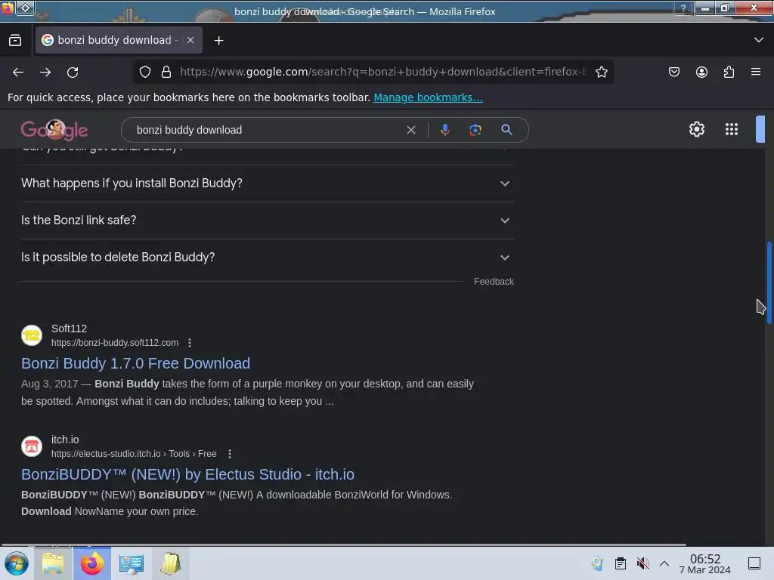Reload the current page
The height and width of the screenshot is (580, 774).
tap(73, 72)
